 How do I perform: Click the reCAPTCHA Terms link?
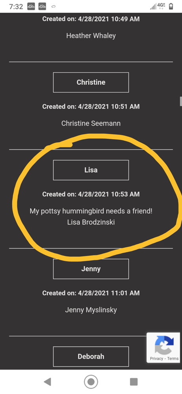coord(173,359)
